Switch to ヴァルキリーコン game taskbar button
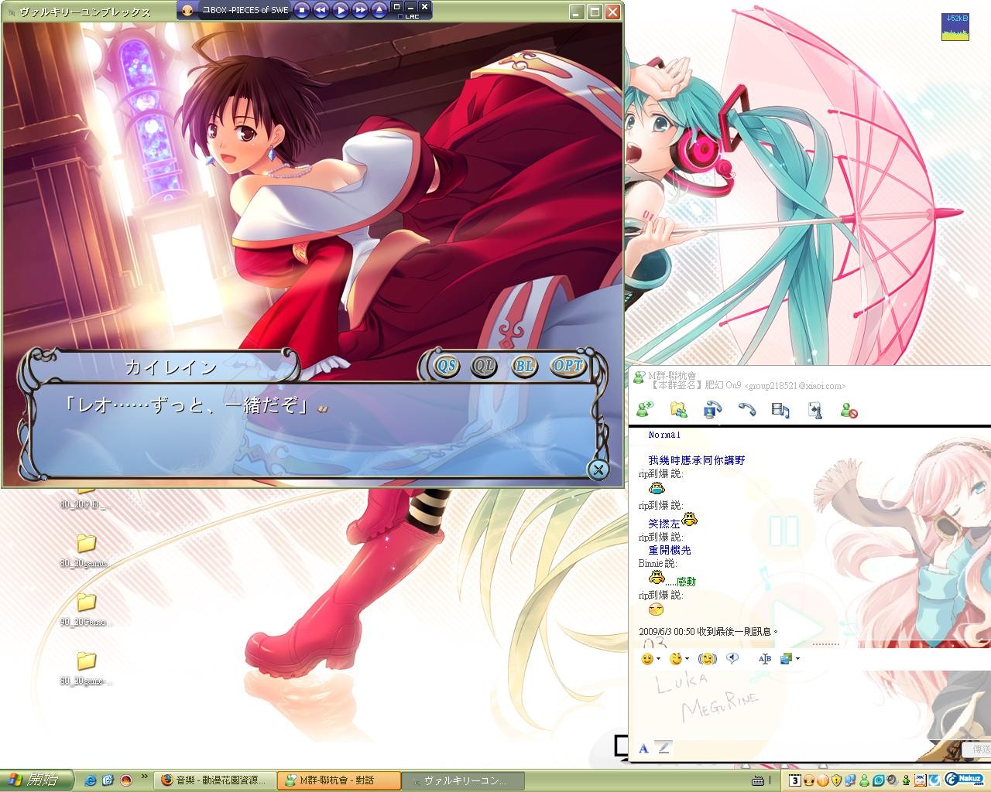991x792 pixels. click(463, 780)
